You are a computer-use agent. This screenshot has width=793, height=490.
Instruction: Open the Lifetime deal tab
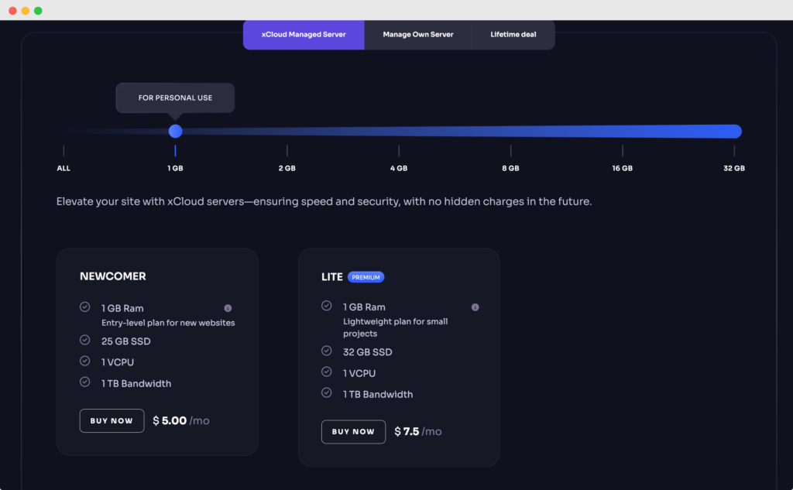coord(513,34)
